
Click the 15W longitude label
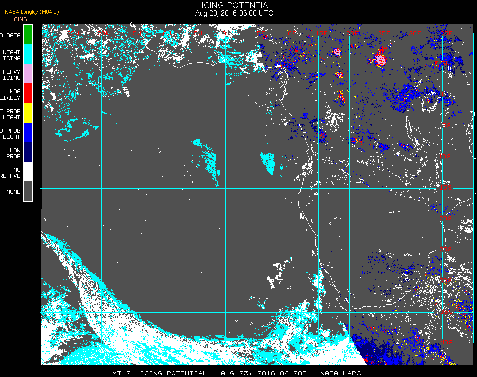135,33
